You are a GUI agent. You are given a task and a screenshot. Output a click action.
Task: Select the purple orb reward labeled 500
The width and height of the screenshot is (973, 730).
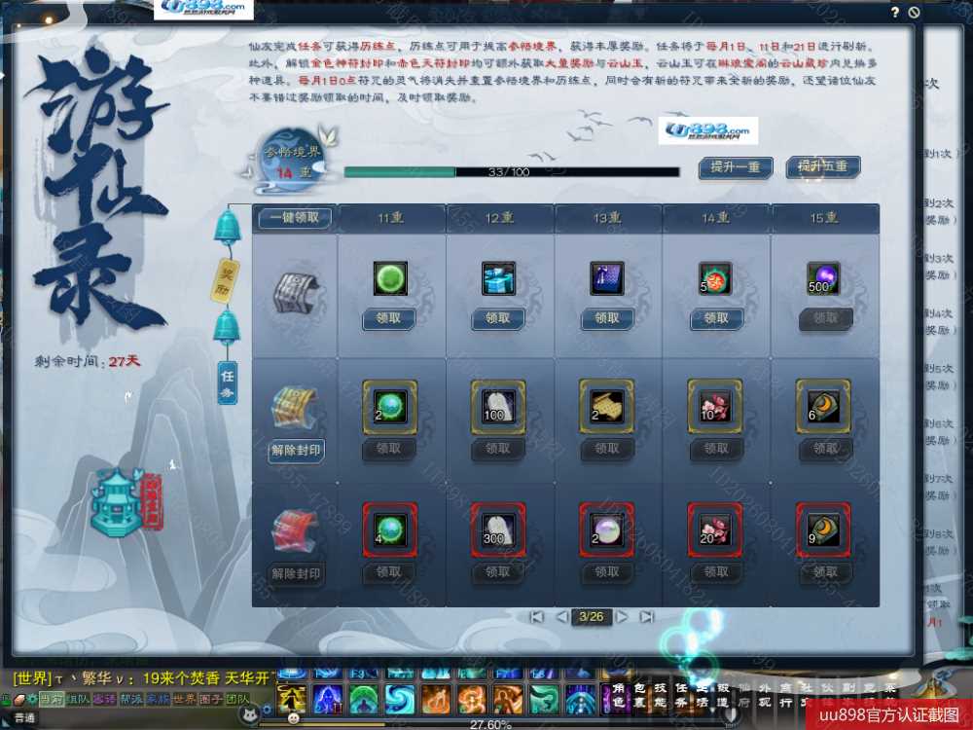point(823,278)
